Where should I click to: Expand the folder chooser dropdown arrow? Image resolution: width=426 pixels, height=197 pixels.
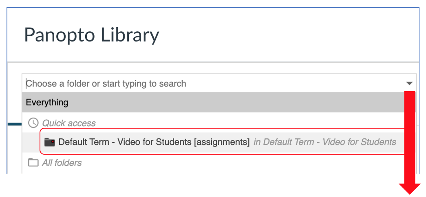409,83
